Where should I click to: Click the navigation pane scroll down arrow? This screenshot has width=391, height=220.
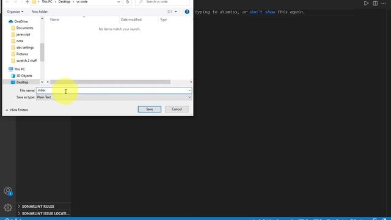click(42, 82)
